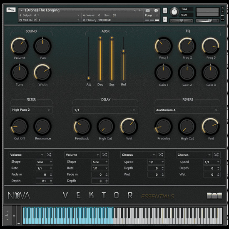Click the Width knob

tap(42, 72)
